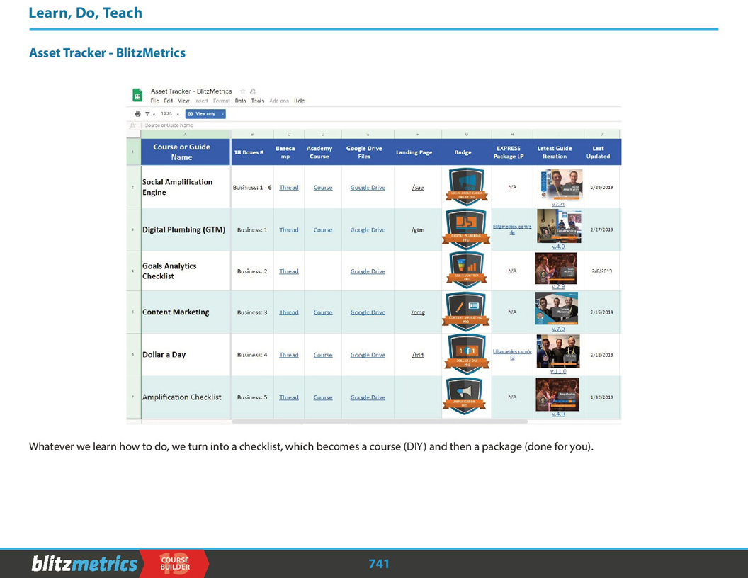The height and width of the screenshot is (578, 748).
Task: Open the File menu
Action: coord(154,101)
